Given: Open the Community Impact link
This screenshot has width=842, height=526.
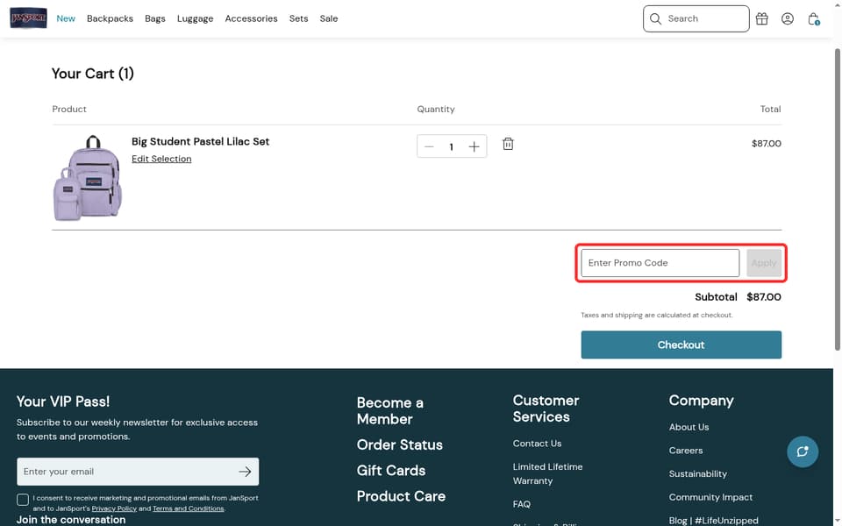Looking at the screenshot, I should point(711,497).
